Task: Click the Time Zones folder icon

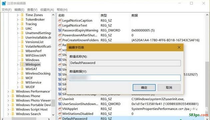Action: pyautogui.click(x=22, y=15)
